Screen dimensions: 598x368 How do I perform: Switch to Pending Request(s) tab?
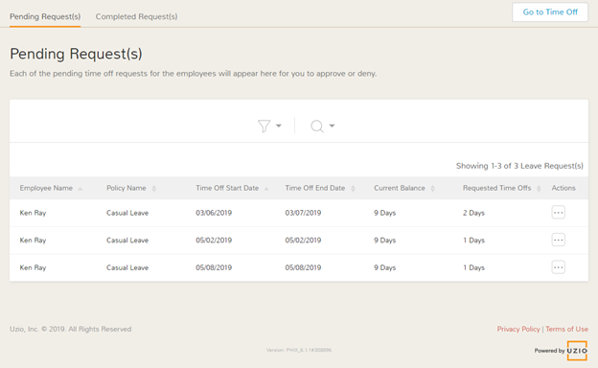pos(45,16)
